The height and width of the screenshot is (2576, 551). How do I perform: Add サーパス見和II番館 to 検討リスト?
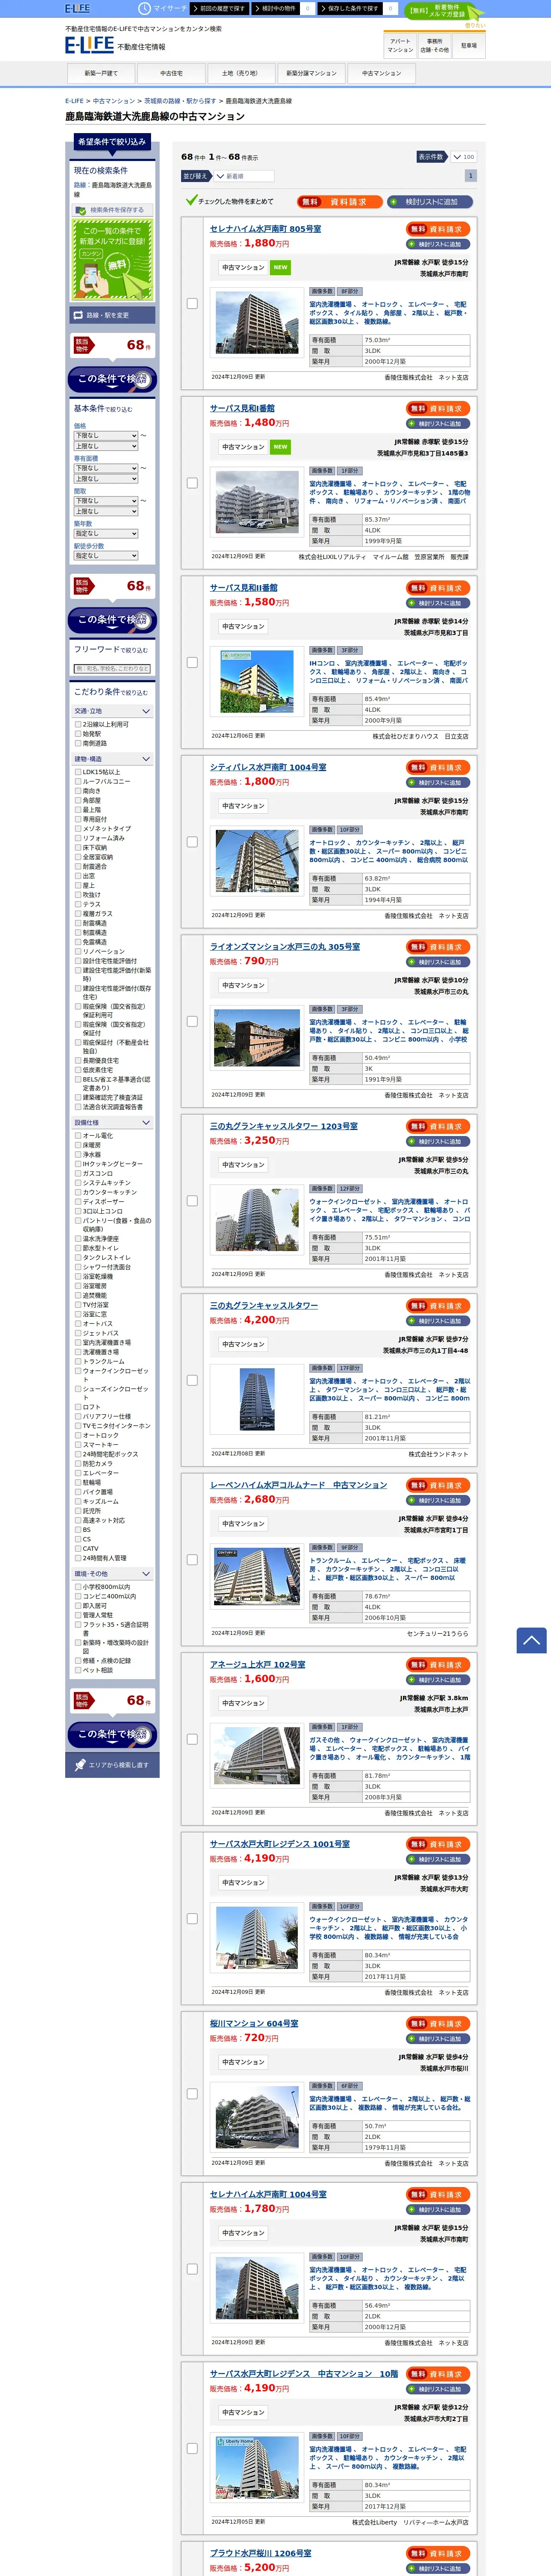438,603
